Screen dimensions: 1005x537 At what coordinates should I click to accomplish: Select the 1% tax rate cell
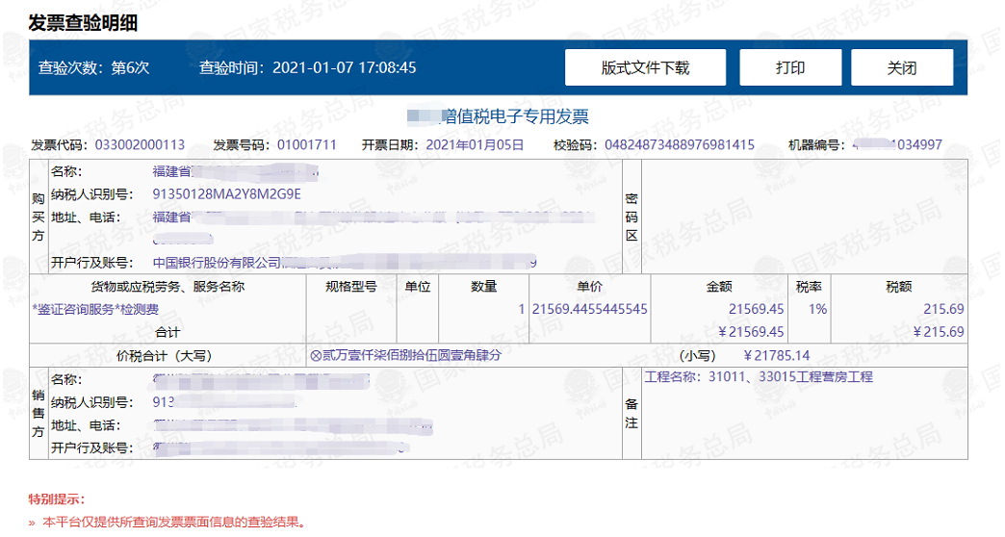pyautogui.click(x=817, y=310)
